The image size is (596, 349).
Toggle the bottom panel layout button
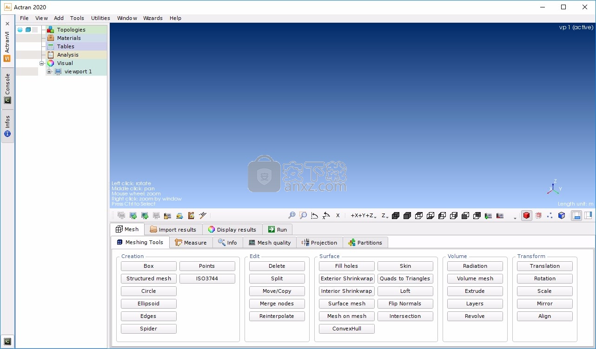pos(576,215)
